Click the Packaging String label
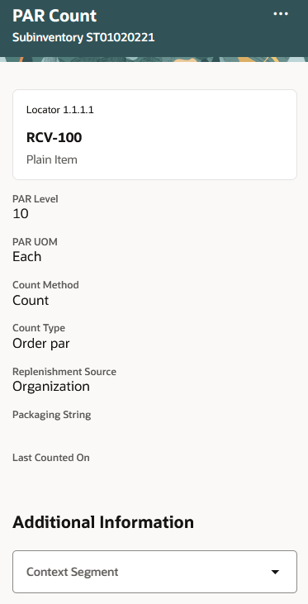 pos(51,415)
